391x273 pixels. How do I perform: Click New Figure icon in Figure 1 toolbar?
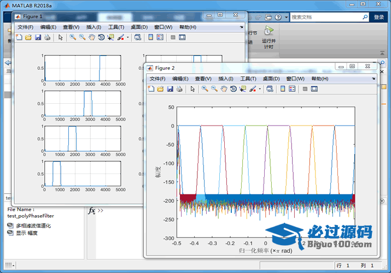19,37
